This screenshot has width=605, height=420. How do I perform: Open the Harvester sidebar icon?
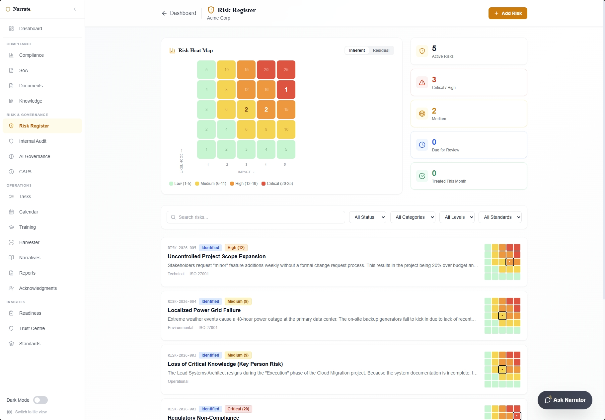pos(11,242)
